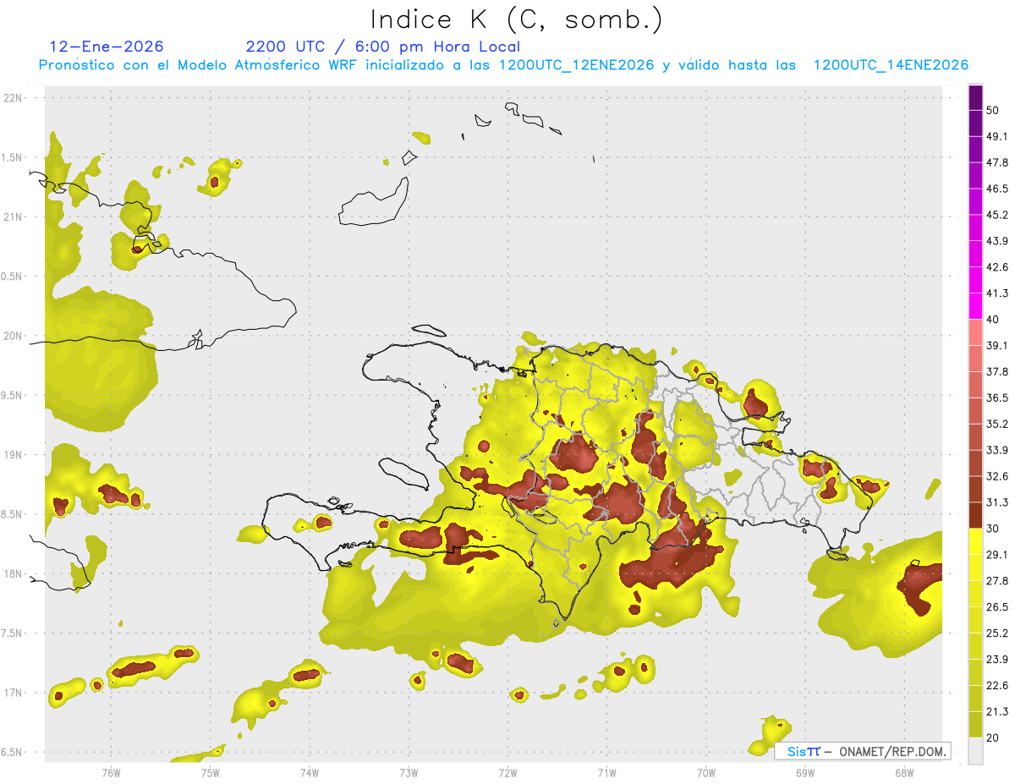The height and width of the screenshot is (784, 1015).
Task: Click "2200 UTC / 6:00 pm Hora Local" time text
Action: [383, 47]
